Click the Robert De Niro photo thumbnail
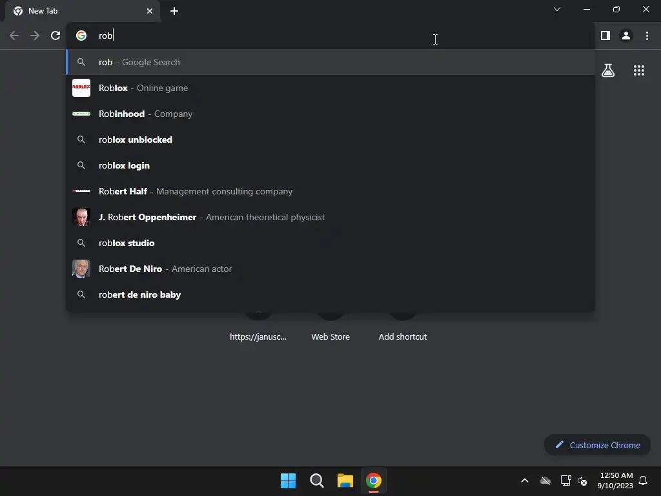This screenshot has width=661, height=496. click(x=81, y=269)
